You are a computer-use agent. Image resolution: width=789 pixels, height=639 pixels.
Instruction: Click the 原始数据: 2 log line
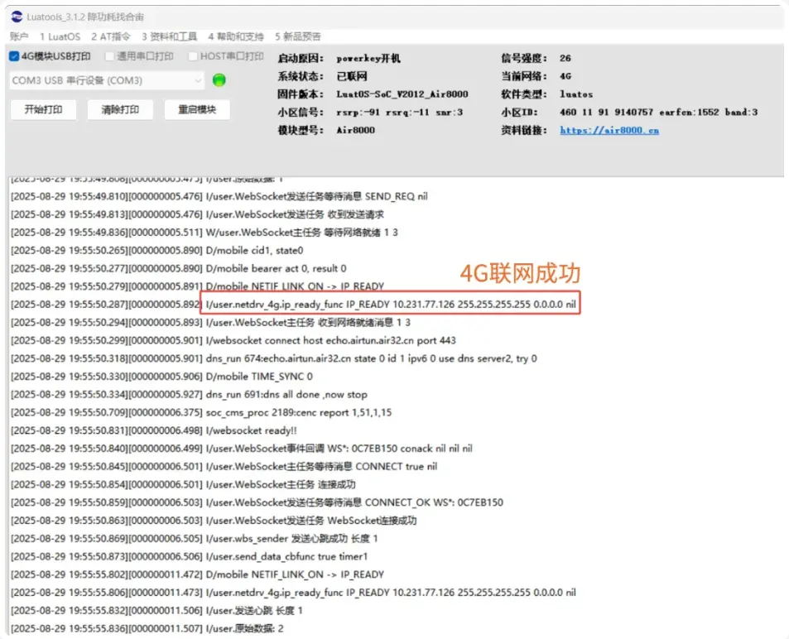pos(147,629)
